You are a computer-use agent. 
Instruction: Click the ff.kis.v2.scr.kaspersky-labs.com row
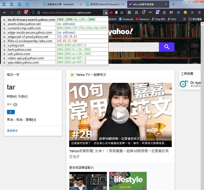point(55,41)
